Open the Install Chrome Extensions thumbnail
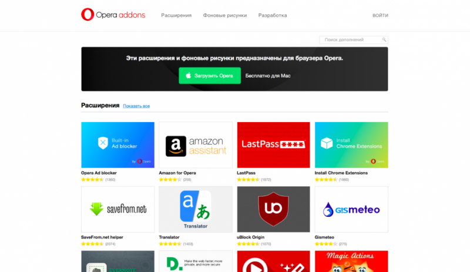Viewport: 470px width, 272px height. (351, 145)
